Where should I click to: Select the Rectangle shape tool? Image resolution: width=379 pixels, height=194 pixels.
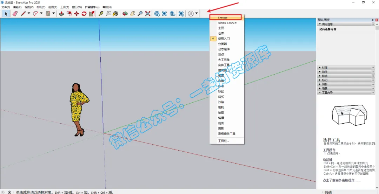(48, 14)
